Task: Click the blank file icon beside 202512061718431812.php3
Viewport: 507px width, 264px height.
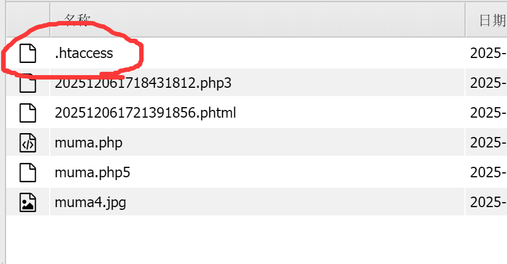Action: (28, 85)
